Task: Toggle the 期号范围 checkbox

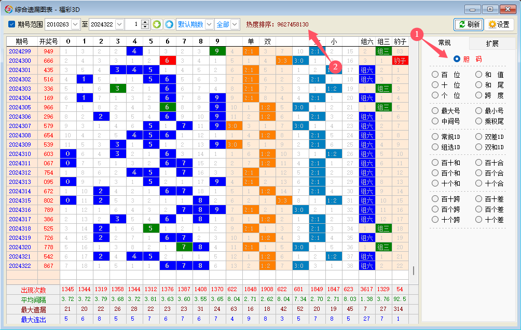Action: click(12, 24)
